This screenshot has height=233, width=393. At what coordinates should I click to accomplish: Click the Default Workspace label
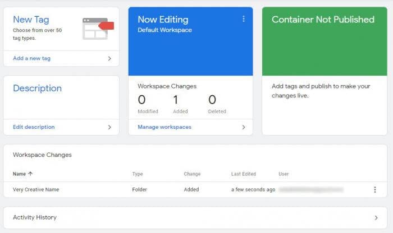point(164,30)
